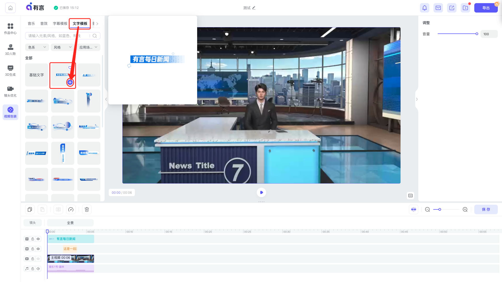The width and height of the screenshot is (502, 282).
Task: Lock the text track
Action: [33, 239]
